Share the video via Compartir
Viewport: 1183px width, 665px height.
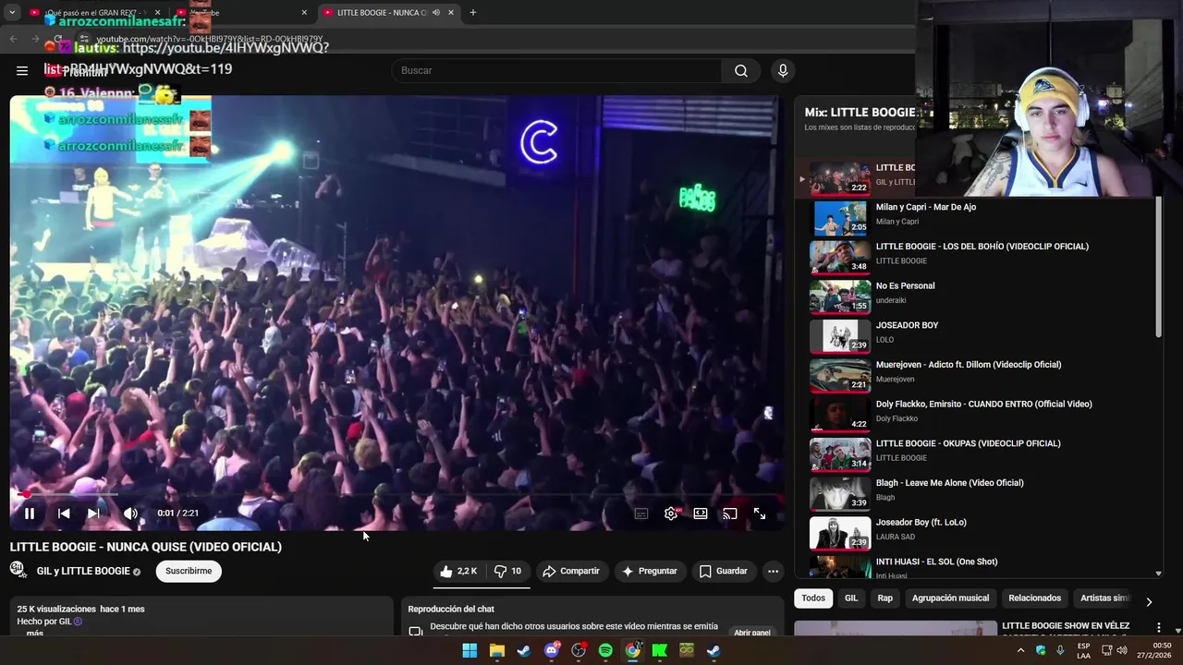click(x=571, y=572)
